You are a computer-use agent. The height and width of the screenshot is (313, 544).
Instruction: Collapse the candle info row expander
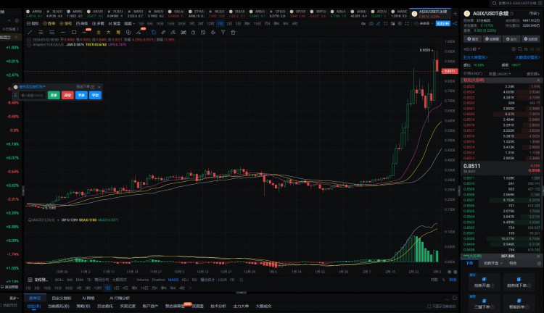coord(29,40)
